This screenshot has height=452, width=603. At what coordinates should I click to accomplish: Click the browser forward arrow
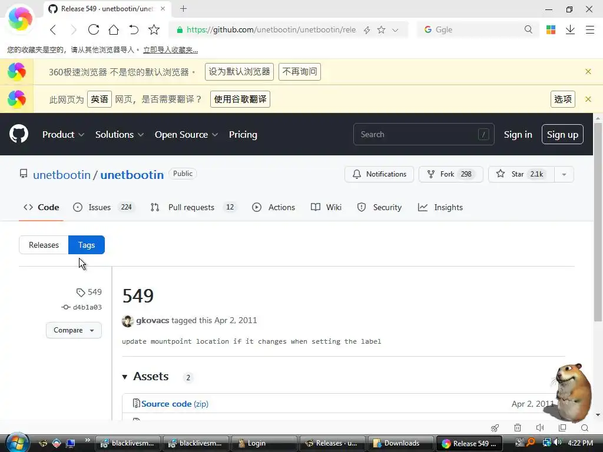[x=74, y=29]
